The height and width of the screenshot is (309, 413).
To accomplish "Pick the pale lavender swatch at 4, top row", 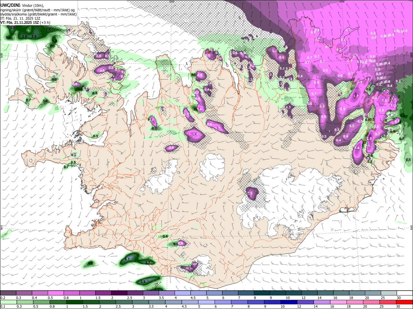I will [x=182, y=293].
